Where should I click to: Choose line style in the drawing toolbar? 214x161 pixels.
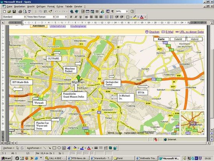click(96, 148)
